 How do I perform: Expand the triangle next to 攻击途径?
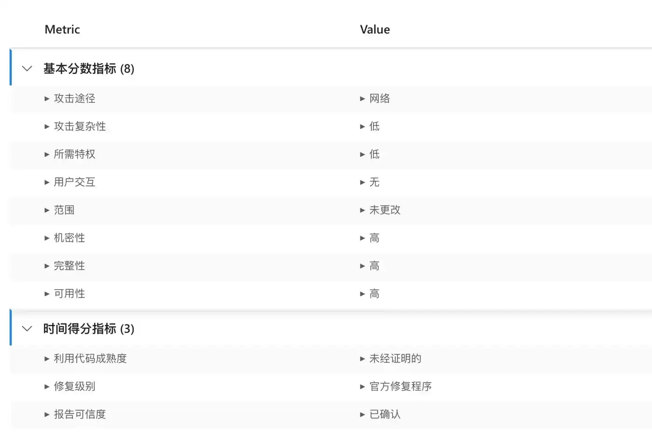(47, 99)
